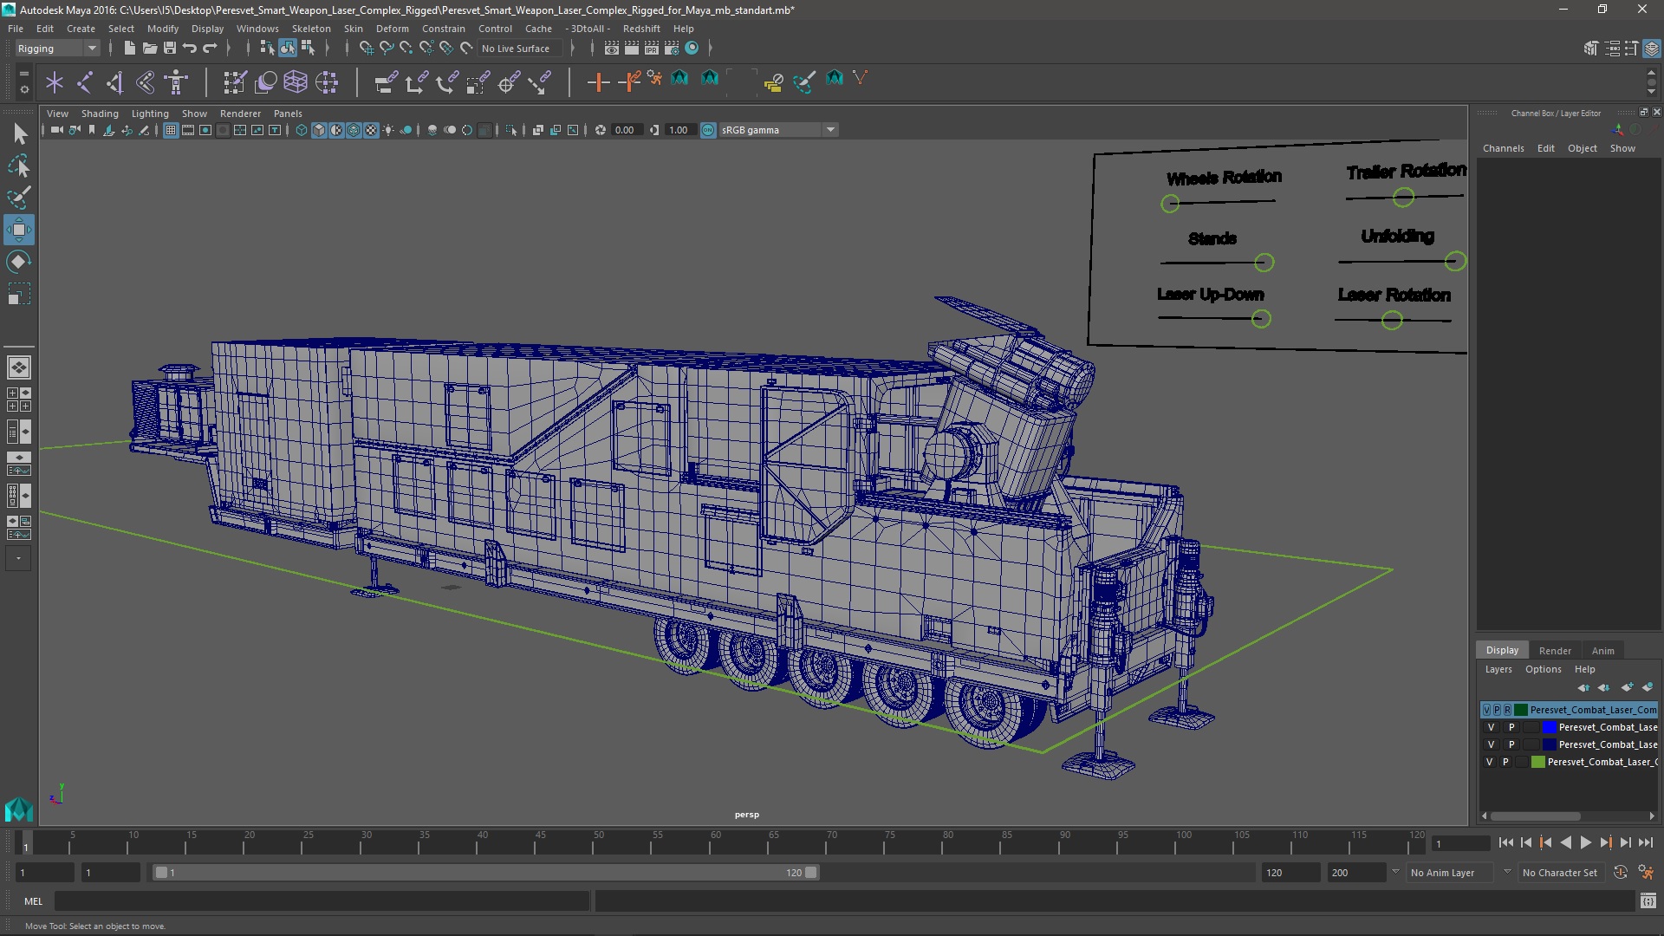Image resolution: width=1664 pixels, height=936 pixels.
Task: Click the green color swatch of the layer
Action: (1538, 762)
